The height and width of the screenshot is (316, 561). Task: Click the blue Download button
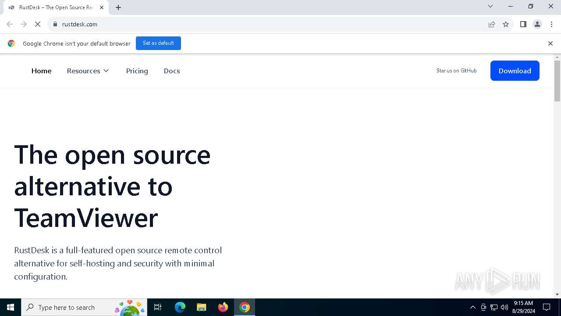coord(515,71)
